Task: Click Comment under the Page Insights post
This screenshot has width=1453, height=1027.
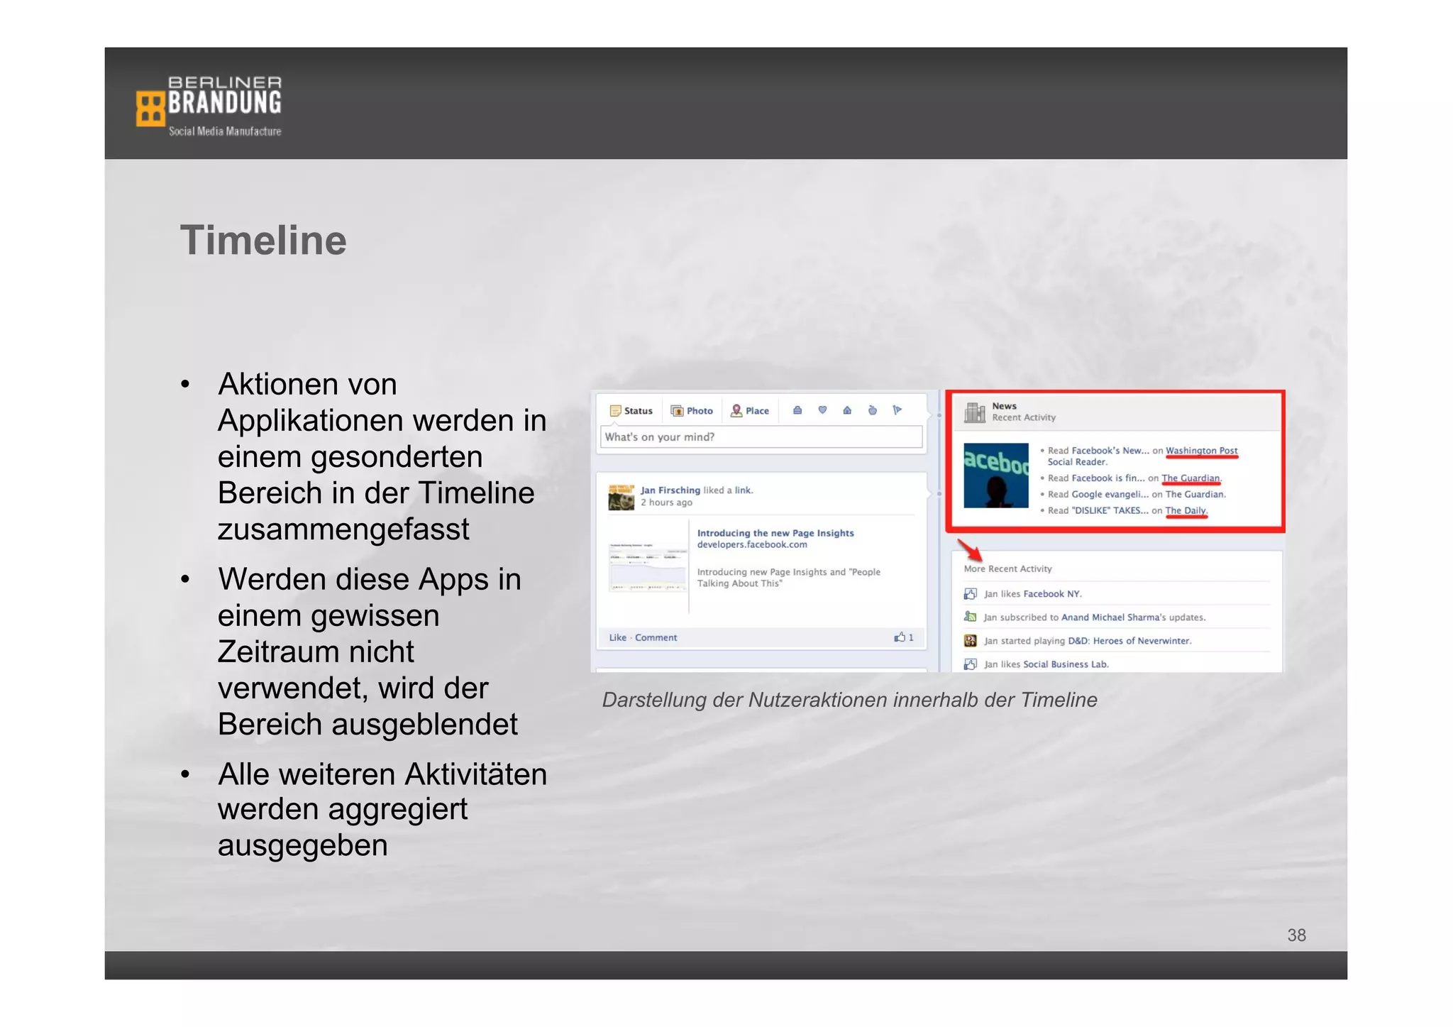Action: pyautogui.click(x=656, y=637)
